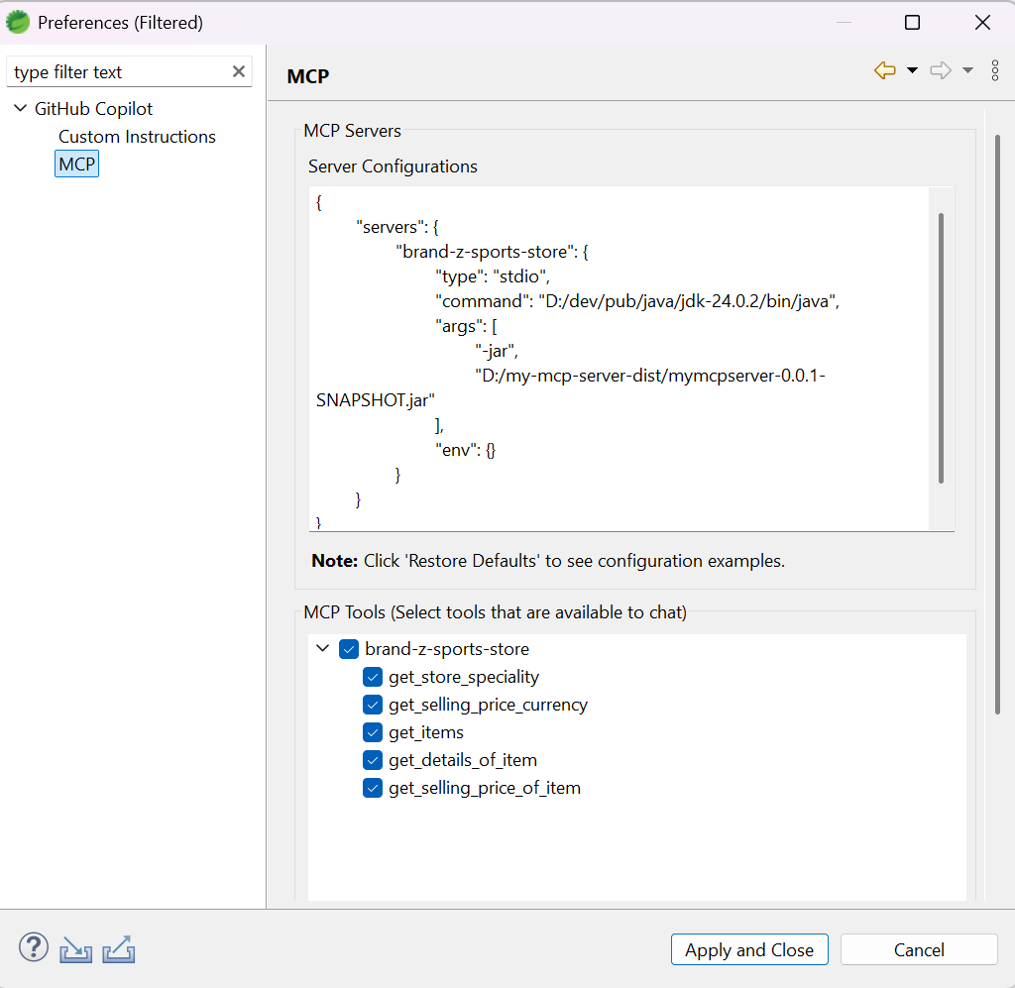The width and height of the screenshot is (1015, 988).
Task: Click the import preferences icon
Action: point(75,947)
